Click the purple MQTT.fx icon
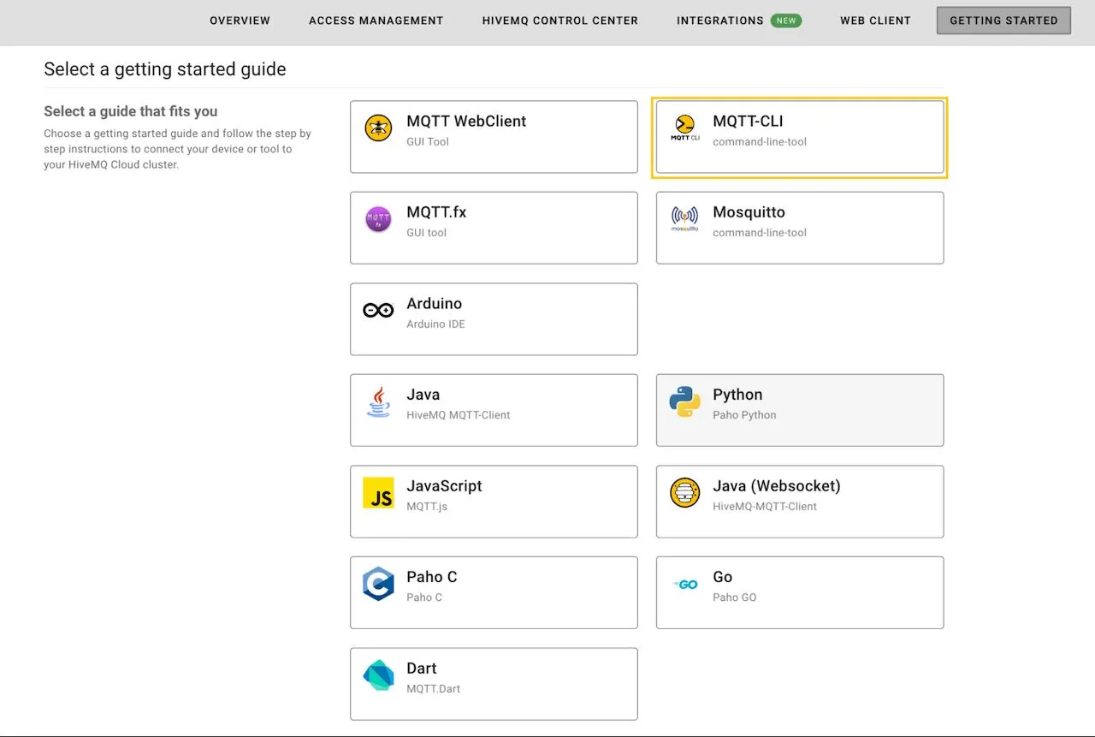The image size is (1095, 737). 378,220
